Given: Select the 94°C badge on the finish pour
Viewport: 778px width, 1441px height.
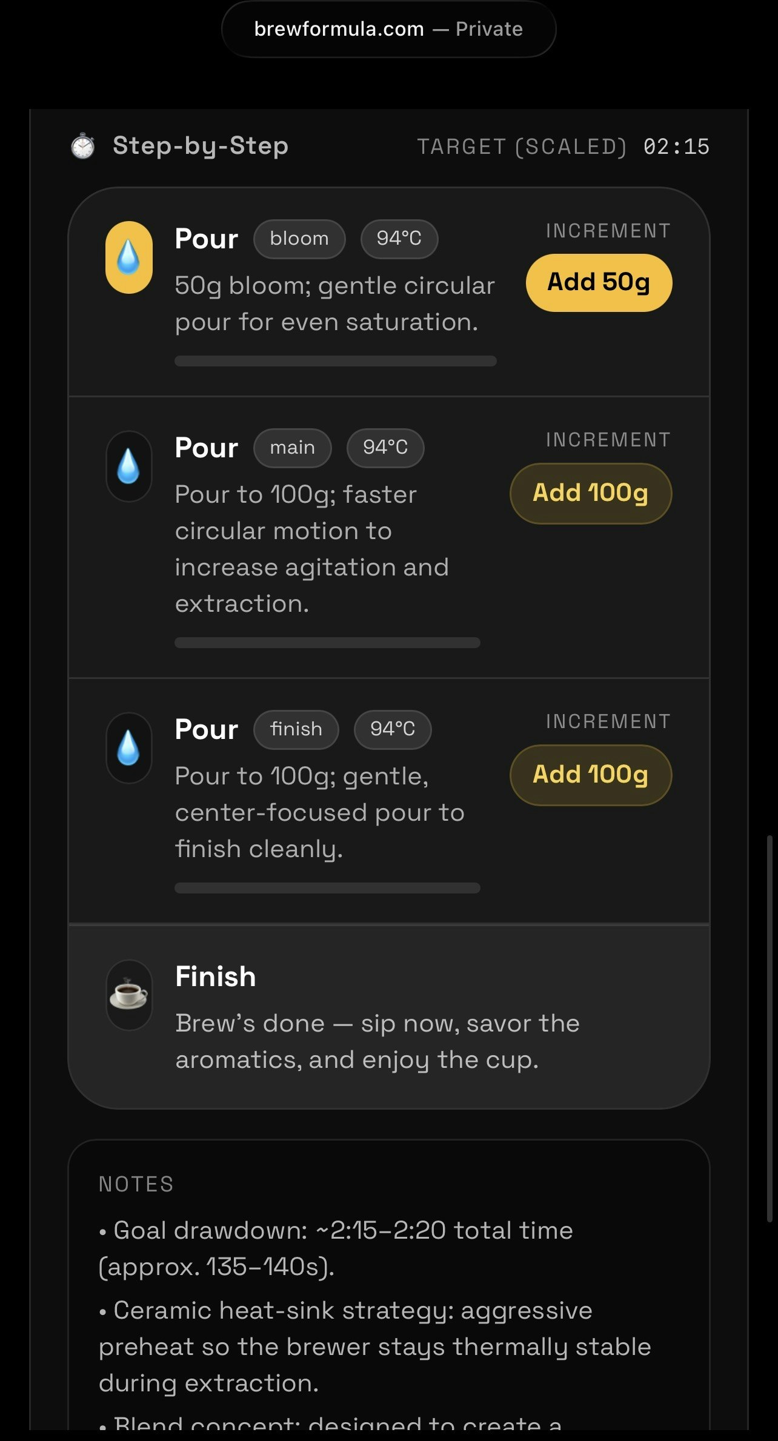Looking at the screenshot, I should 392,729.
